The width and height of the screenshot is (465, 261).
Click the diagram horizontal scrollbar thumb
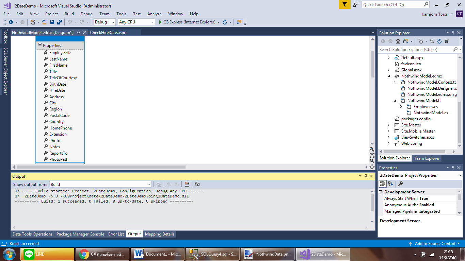[101, 167]
